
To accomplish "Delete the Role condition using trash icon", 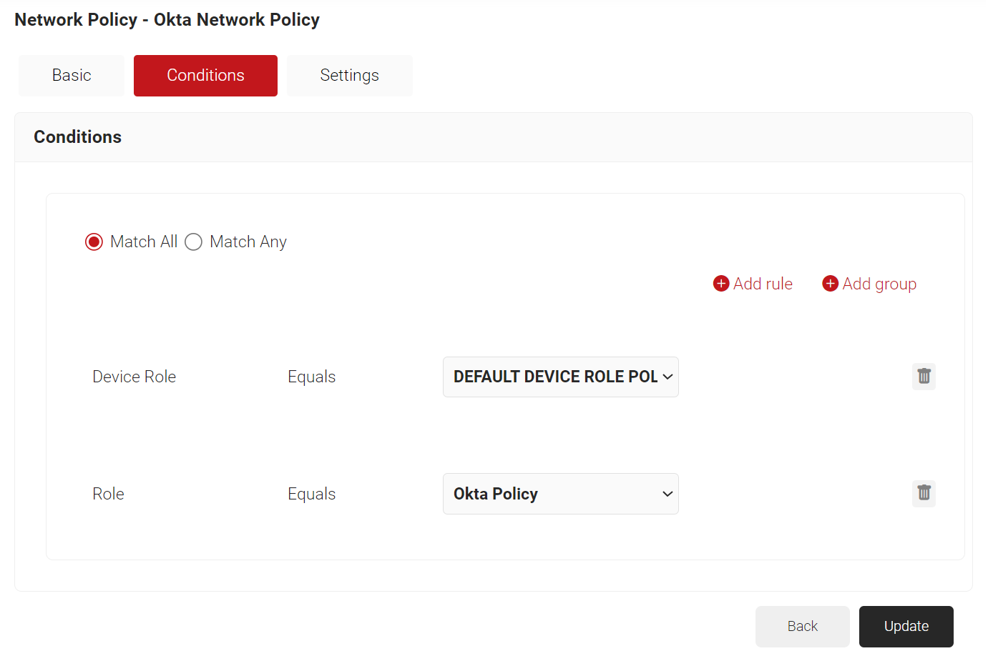I will pos(924,494).
